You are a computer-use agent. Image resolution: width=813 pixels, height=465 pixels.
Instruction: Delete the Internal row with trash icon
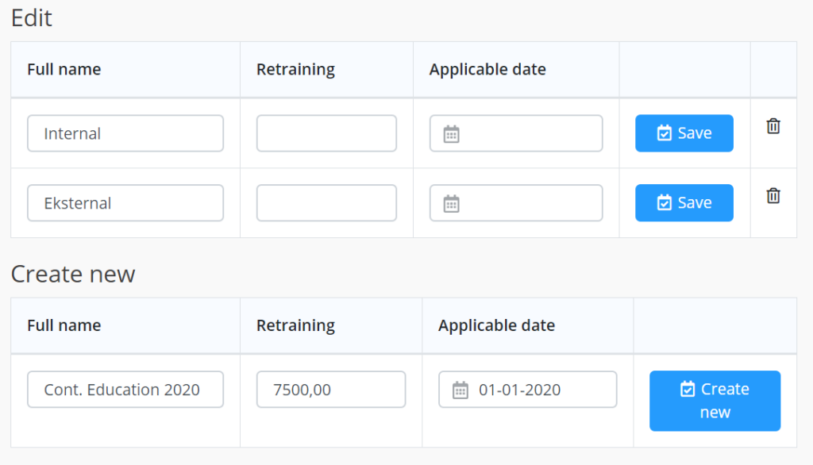tap(773, 126)
